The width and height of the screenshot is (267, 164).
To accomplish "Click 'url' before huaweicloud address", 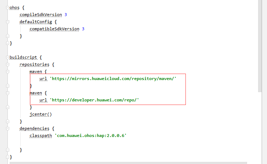I will [x=43, y=79].
